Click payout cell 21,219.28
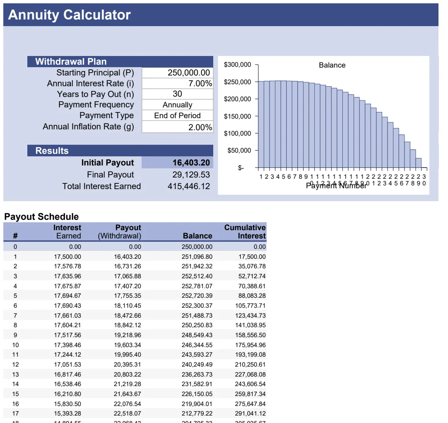 tap(128, 384)
